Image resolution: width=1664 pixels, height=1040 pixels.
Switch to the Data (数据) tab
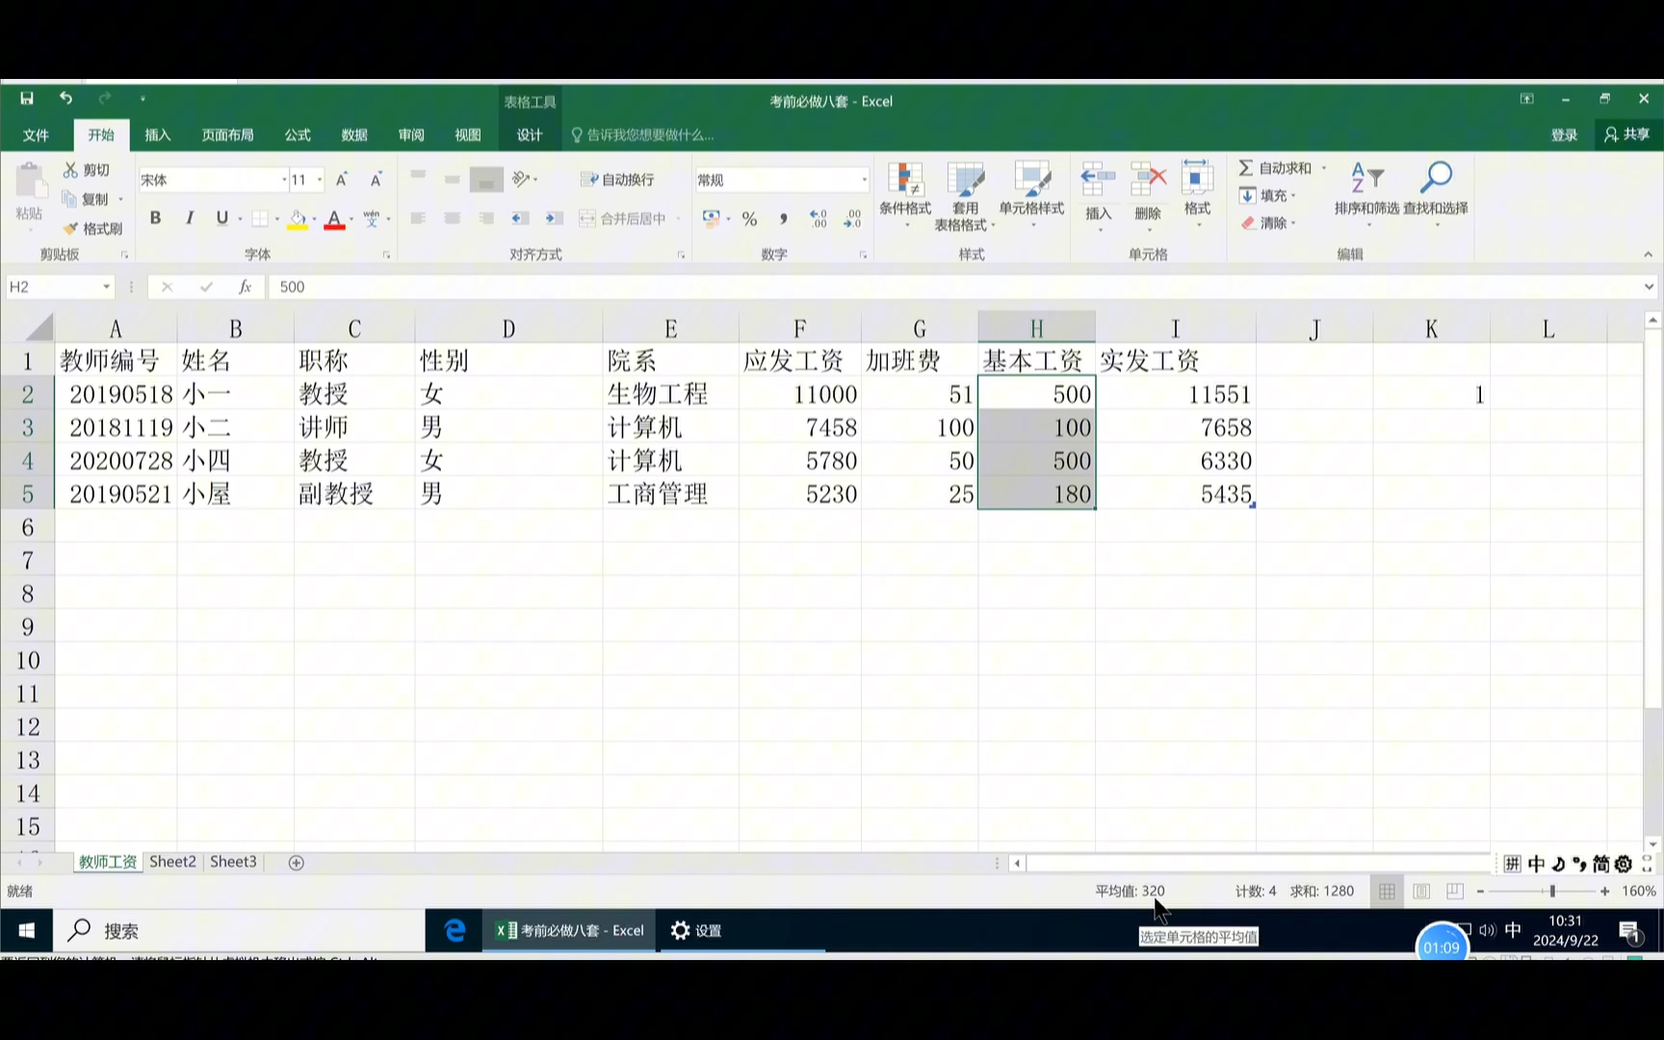(354, 135)
